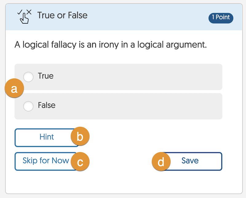Click the orange marker labeled a
246x198 pixels.
tap(14, 89)
